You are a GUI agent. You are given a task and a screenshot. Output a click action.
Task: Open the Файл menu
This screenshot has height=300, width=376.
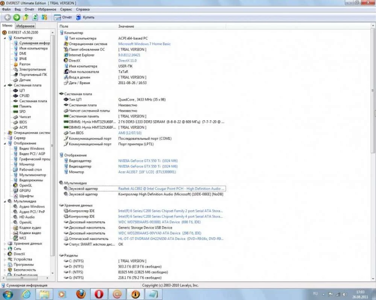pyautogui.click(x=6, y=9)
